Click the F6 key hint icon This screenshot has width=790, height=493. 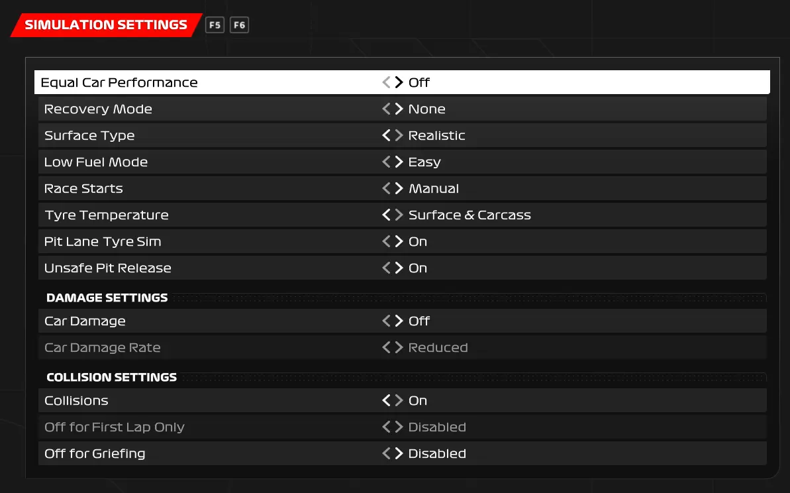pyautogui.click(x=239, y=25)
